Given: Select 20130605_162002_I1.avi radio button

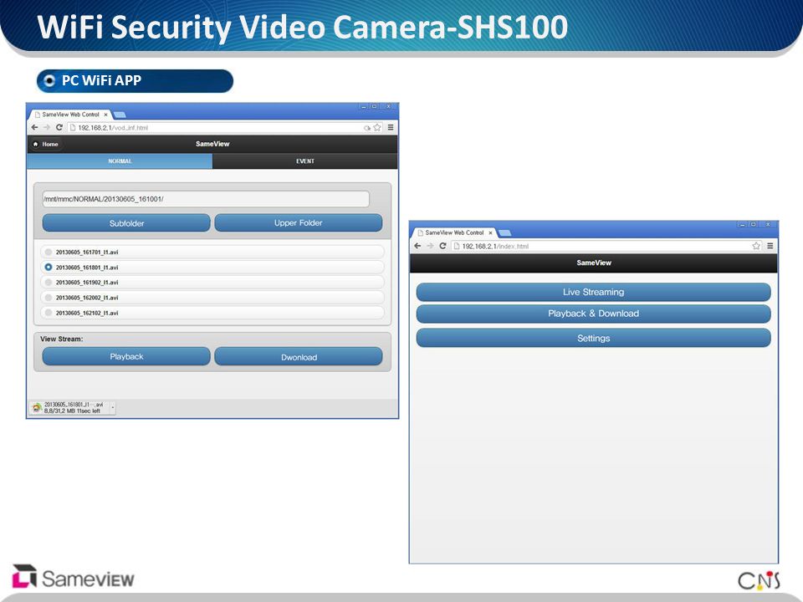Looking at the screenshot, I should click(49, 298).
